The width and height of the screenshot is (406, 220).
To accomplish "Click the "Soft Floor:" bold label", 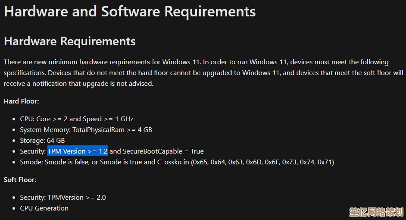I will pos(20,179).
